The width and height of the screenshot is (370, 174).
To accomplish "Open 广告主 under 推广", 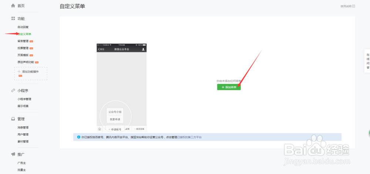I will (x=21, y=163).
